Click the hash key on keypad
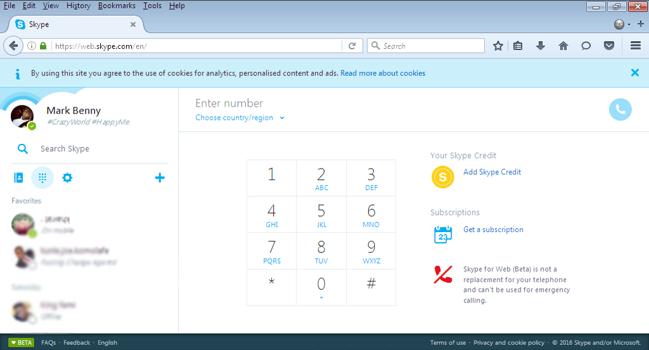Viewport: 649px width, 350px height. pyautogui.click(x=371, y=287)
